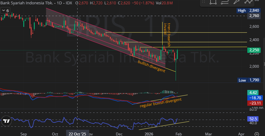
Task: Click the 2,400 price scale label
Action: click(x=254, y=40)
